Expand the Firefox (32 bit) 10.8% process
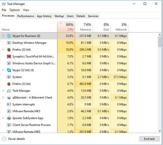This screenshot has height=145, width=163. [x=3, y=50]
